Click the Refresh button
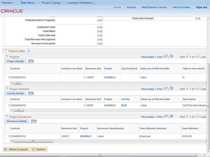Viewport: 210px width, 157px height. tap(39, 149)
